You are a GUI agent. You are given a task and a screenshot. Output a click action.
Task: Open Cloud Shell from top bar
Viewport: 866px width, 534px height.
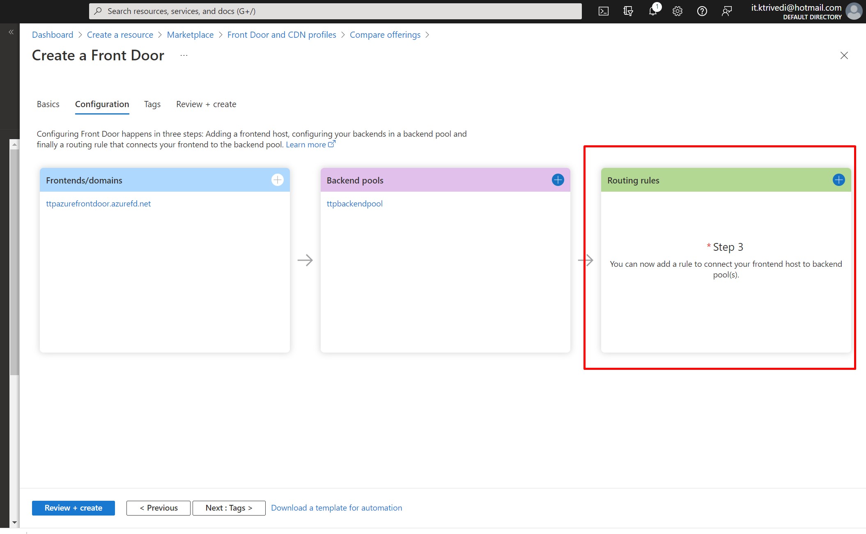[x=603, y=11]
